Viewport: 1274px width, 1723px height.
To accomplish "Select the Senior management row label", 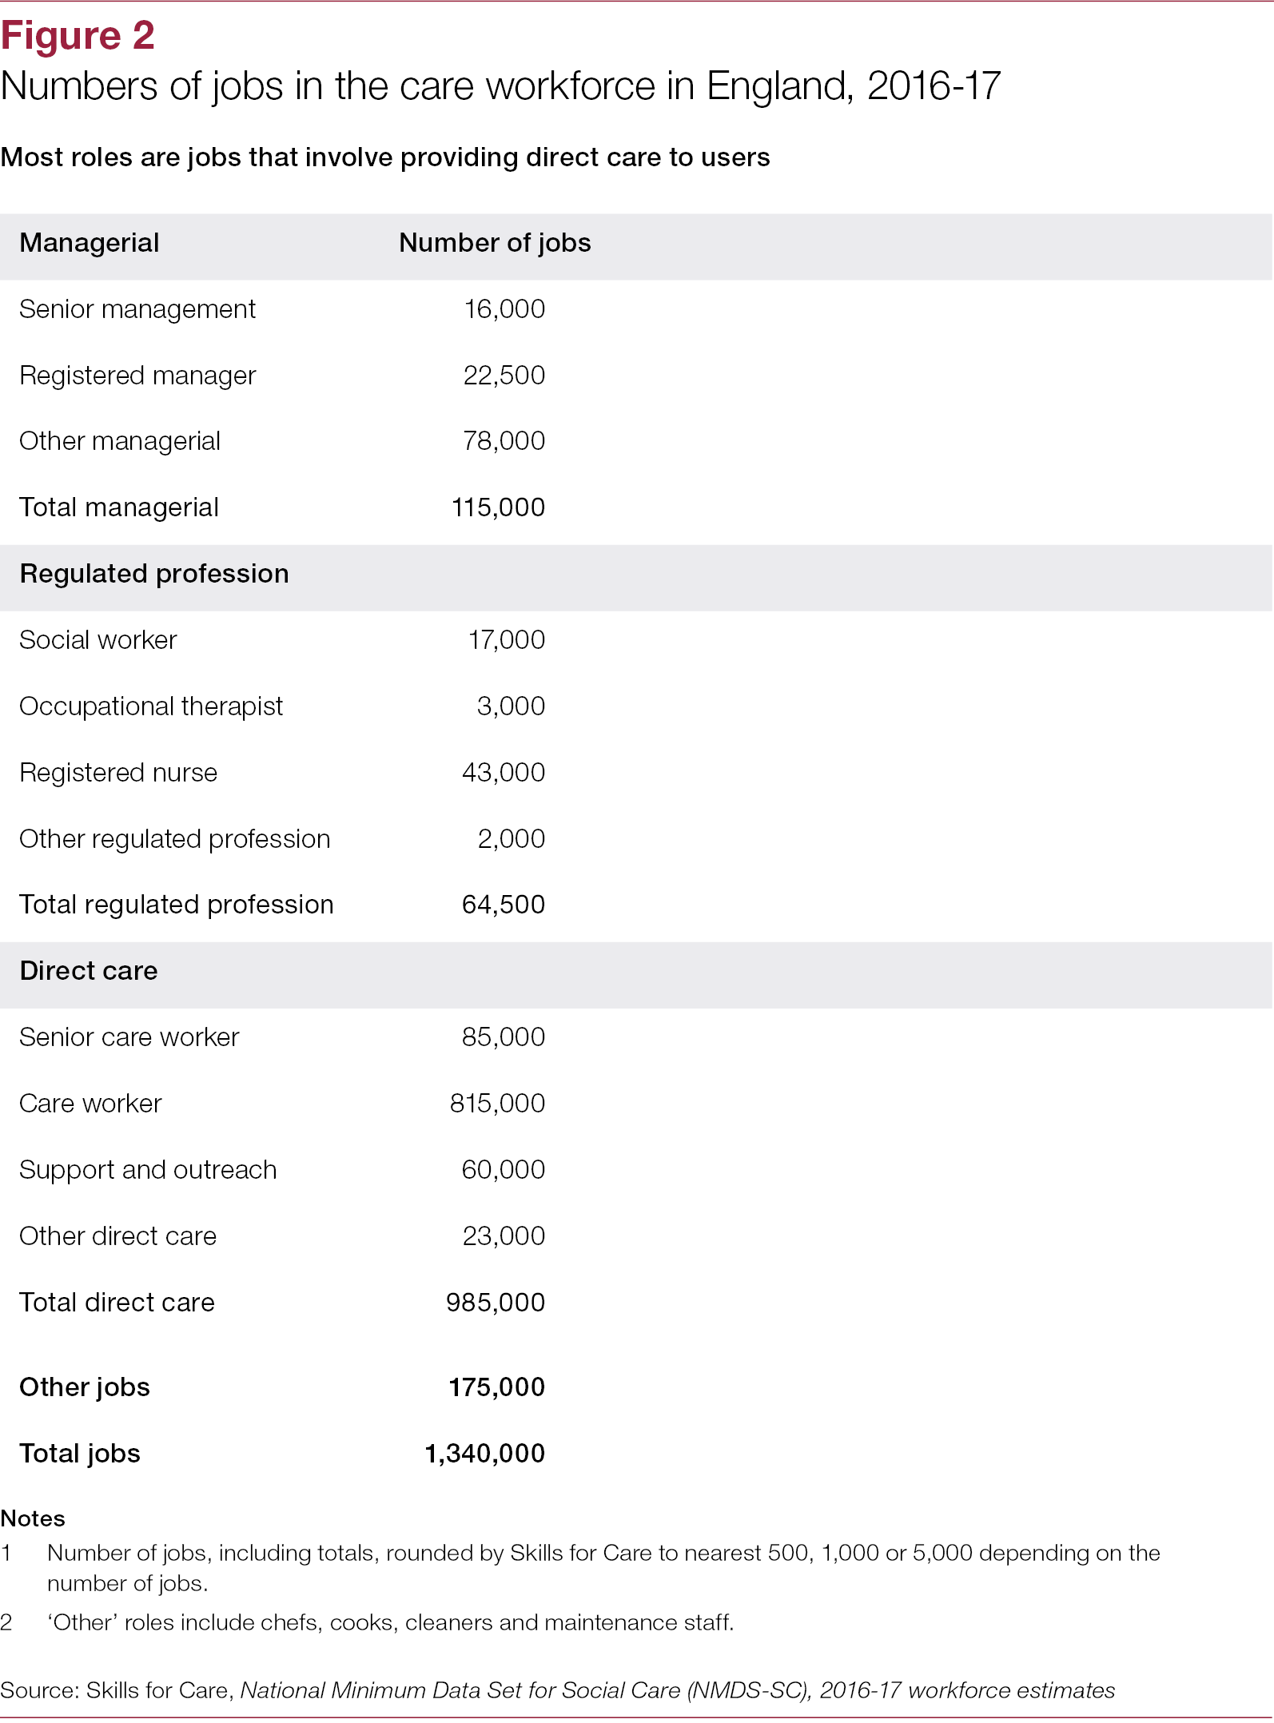I will pos(137,309).
